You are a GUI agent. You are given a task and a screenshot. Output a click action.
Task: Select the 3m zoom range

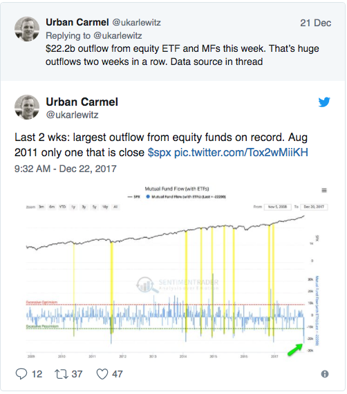pyautogui.click(x=41, y=207)
